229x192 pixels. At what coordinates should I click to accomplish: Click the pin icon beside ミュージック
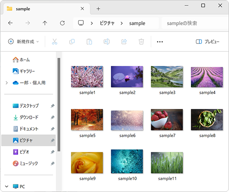pyautogui.click(x=53, y=164)
